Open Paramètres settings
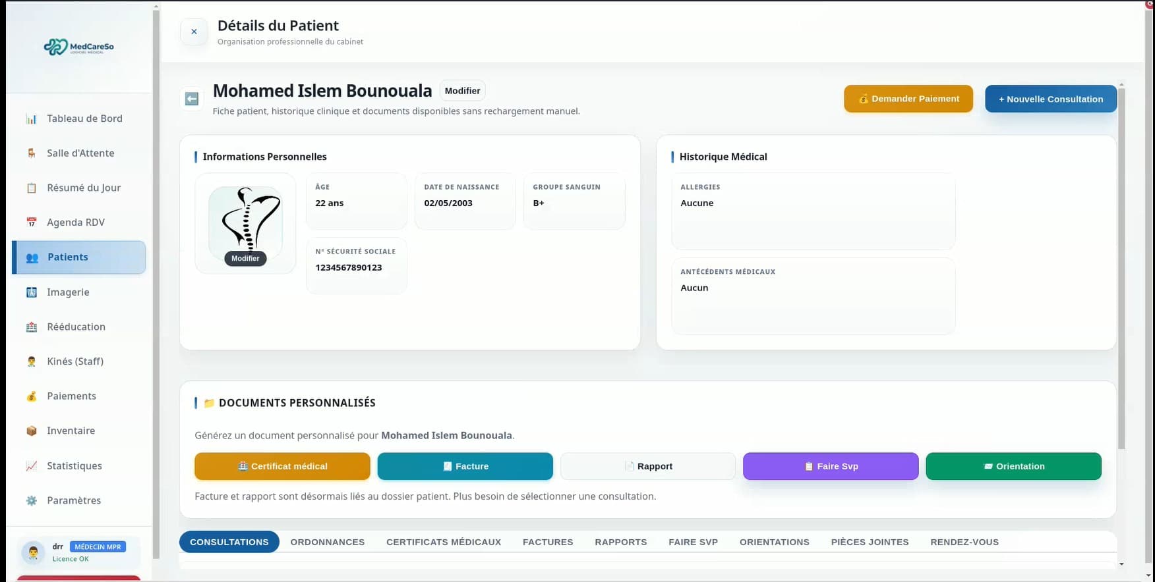The height and width of the screenshot is (582, 1155). click(78, 500)
